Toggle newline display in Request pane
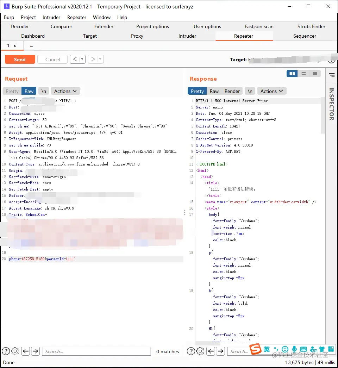The image size is (338, 368). click(44, 91)
